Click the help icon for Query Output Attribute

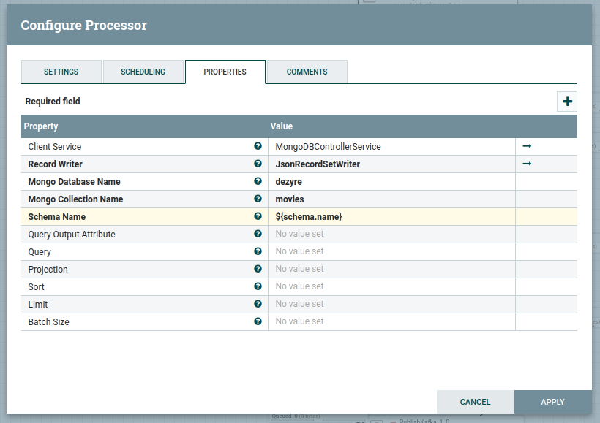click(258, 234)
